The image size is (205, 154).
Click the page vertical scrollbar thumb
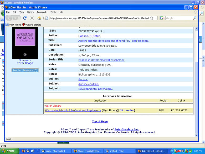pyautogui.click(x=196, y=98)
